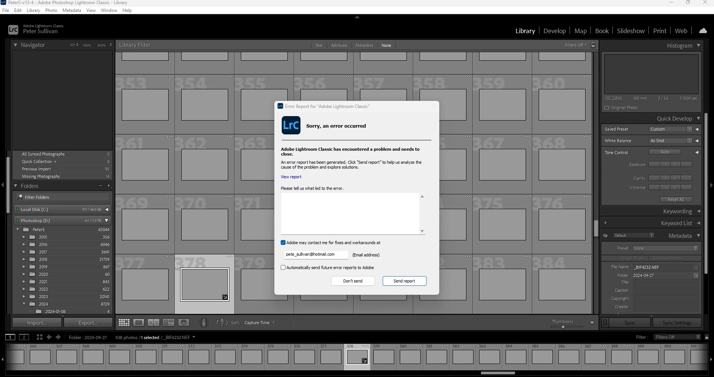714x377 pixels.
Task: Select filmstrip thumbnail number 379
Action: (x=384, y=357)
